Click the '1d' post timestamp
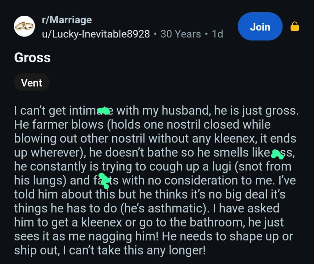 217,34
